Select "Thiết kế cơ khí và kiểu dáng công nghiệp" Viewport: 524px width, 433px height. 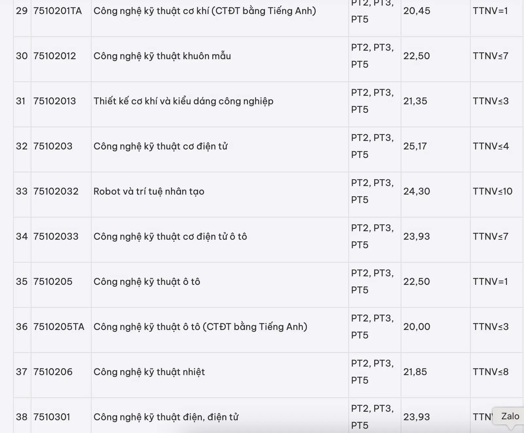pos(183,101)
